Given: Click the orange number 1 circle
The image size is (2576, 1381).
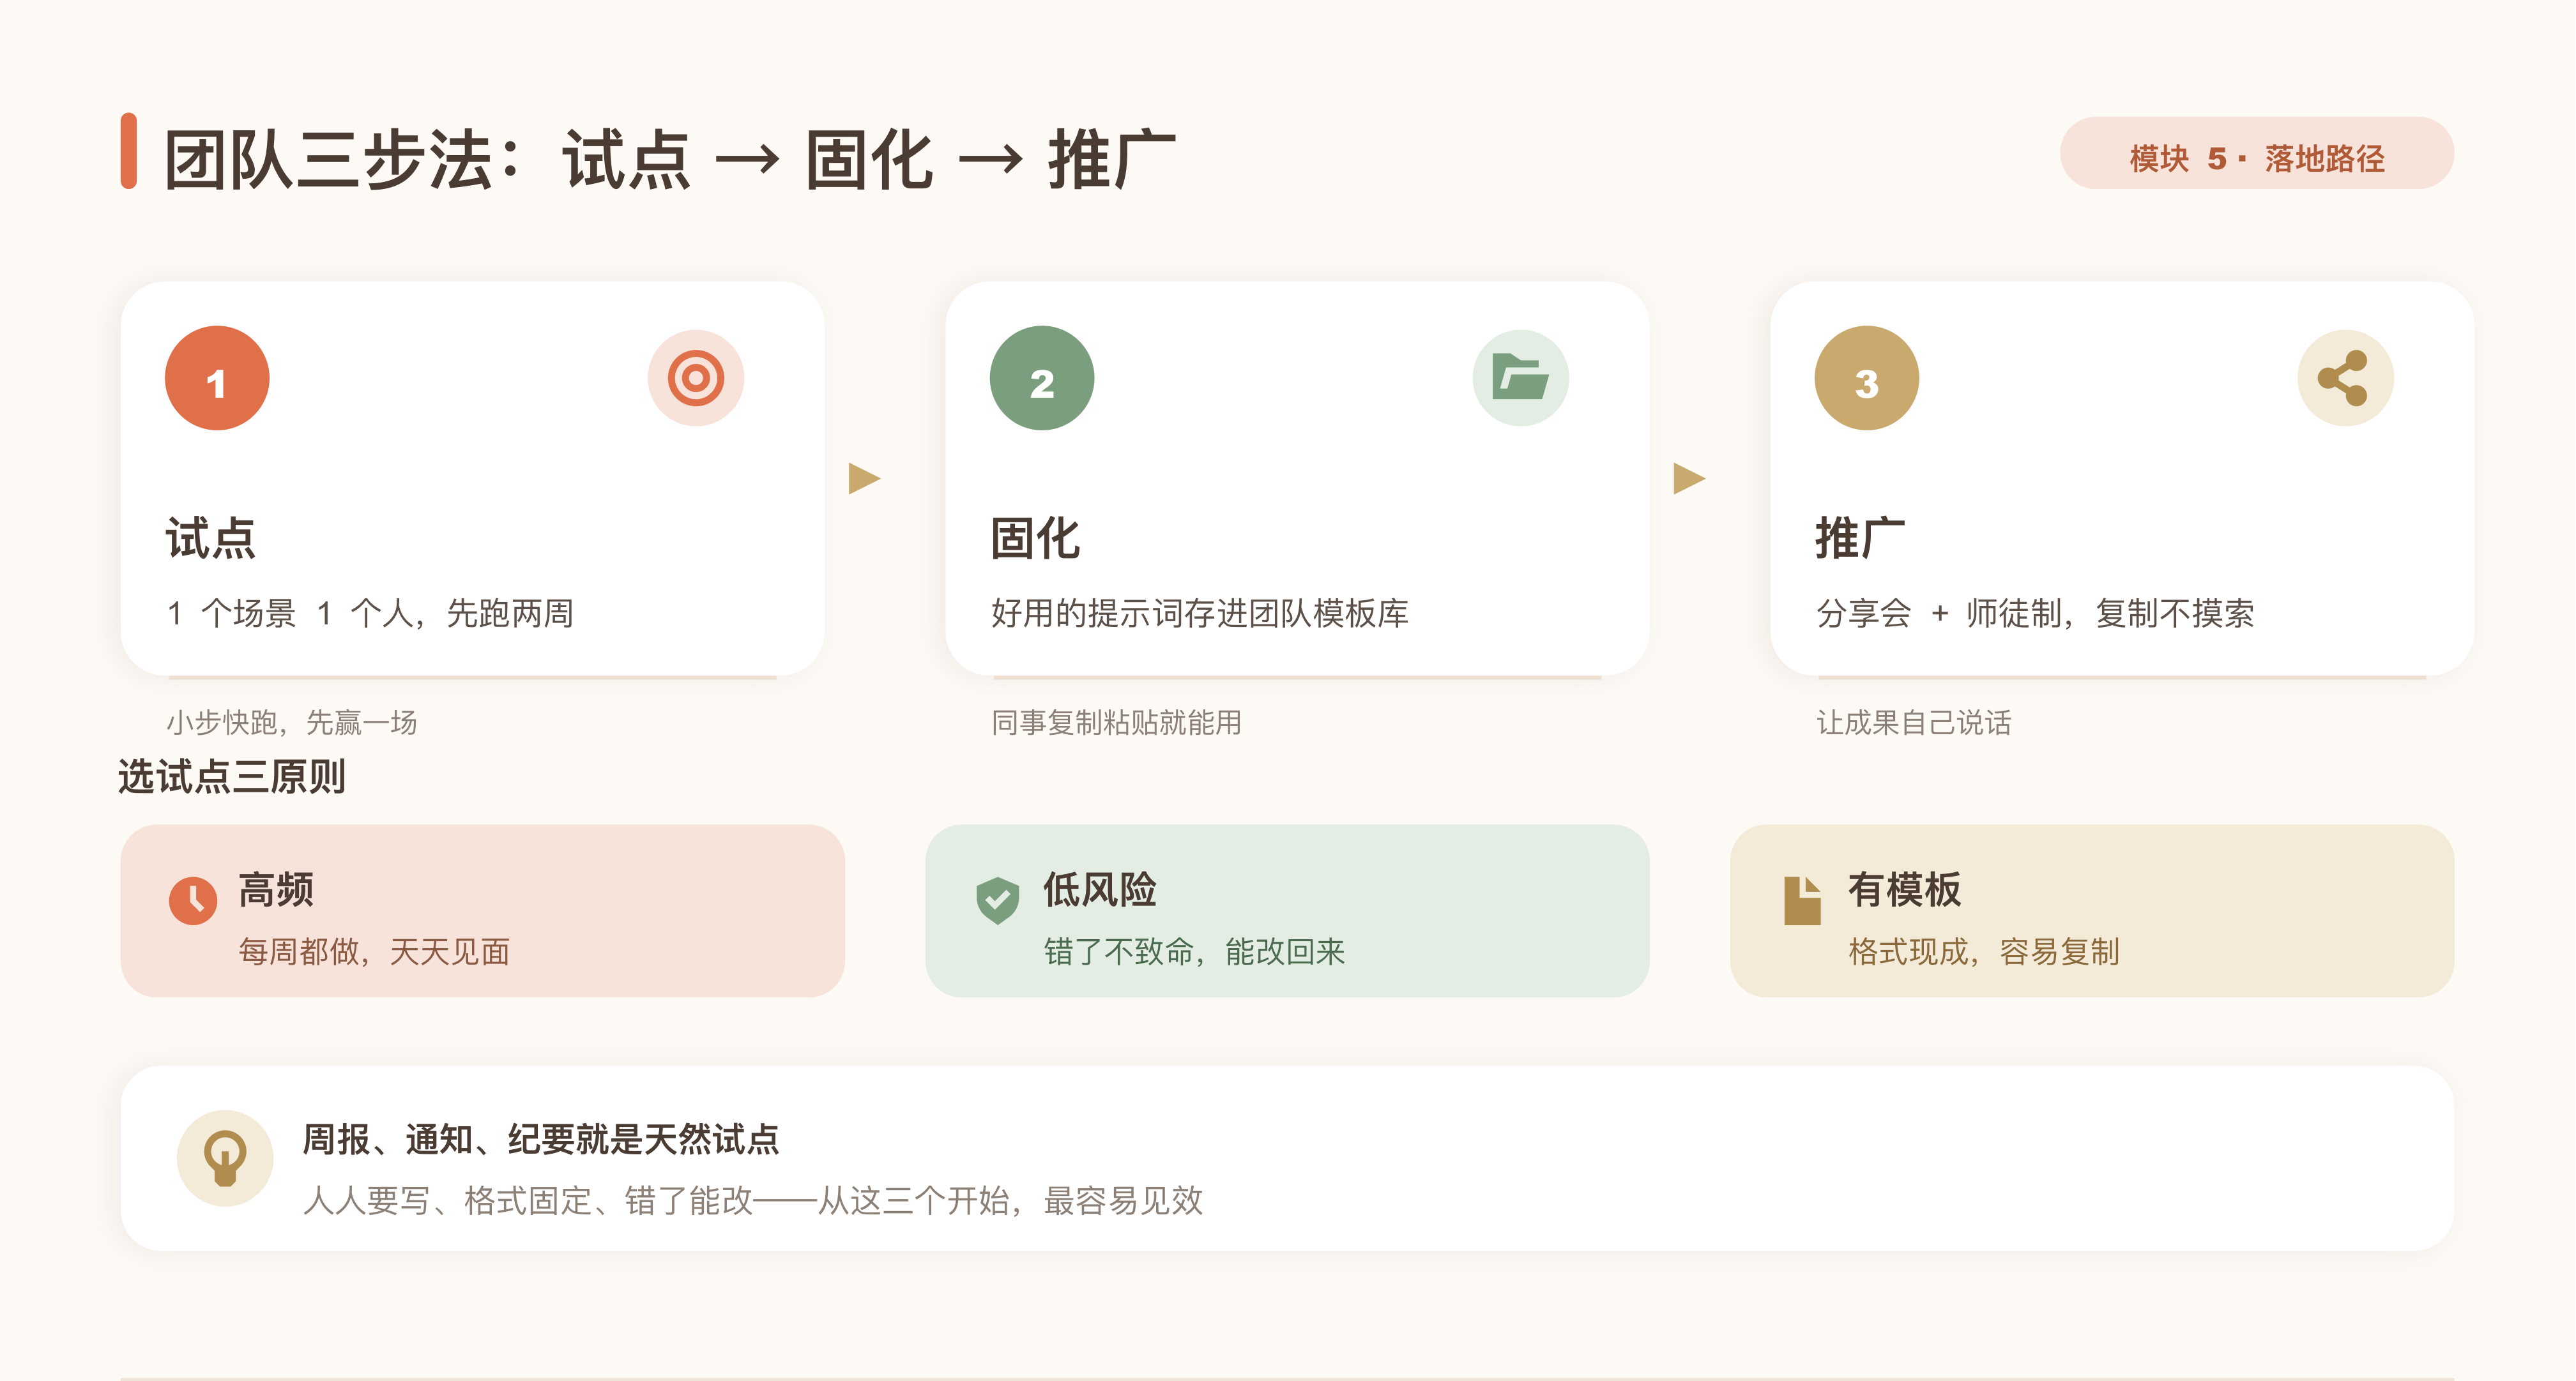Looking at the screenshot, I should pyautogui.click(x=217, y=379).
